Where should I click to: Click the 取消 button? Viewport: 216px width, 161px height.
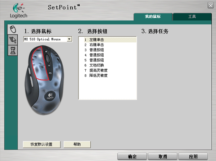(x=163, y=156)
